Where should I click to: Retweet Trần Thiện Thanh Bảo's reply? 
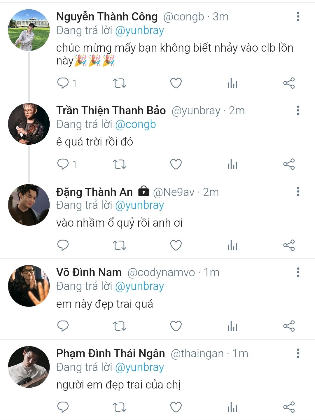point(119,164)
